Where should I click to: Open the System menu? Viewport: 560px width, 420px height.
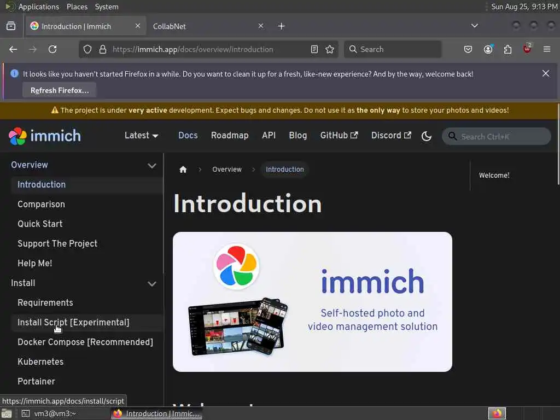[x=107, y=7]
